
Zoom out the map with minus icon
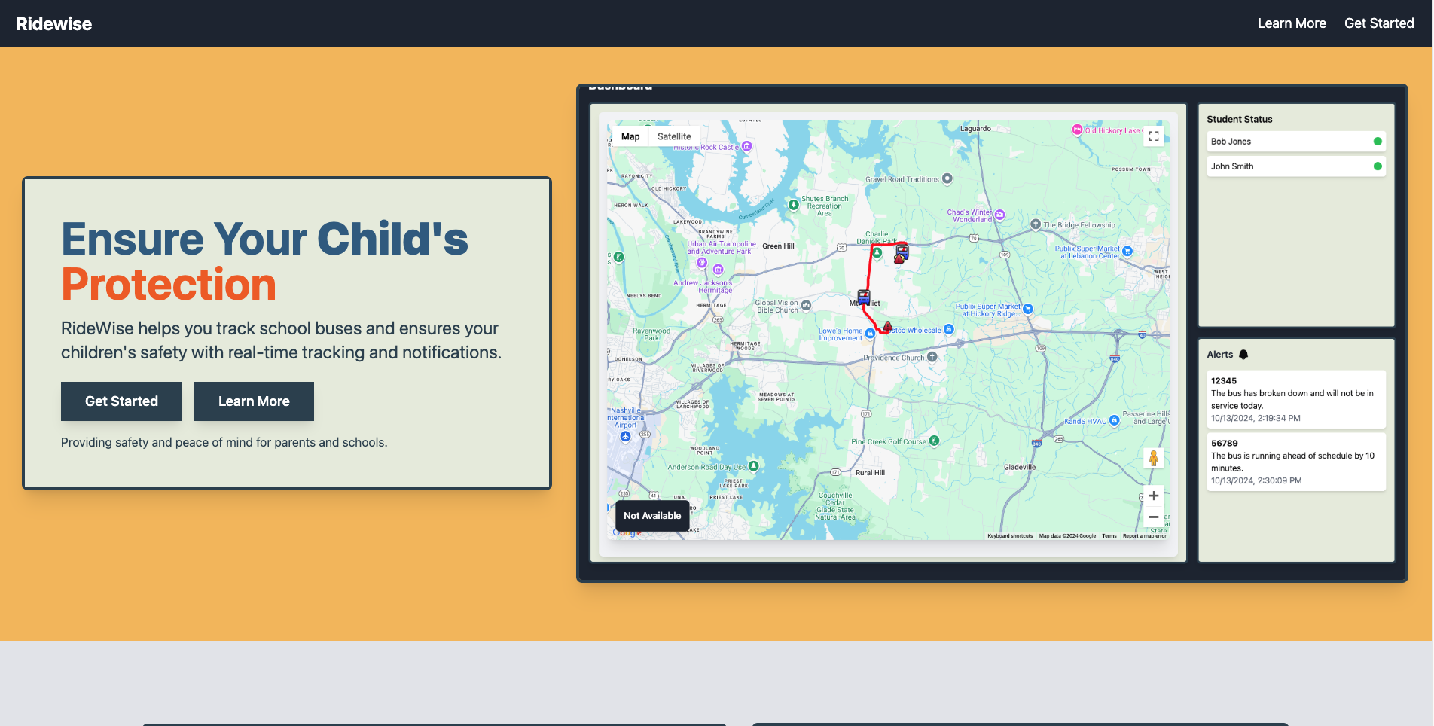[x=1153, y=517]
